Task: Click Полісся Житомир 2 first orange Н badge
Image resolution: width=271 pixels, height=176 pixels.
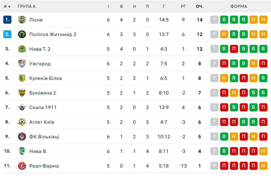Action: (224, 34)
